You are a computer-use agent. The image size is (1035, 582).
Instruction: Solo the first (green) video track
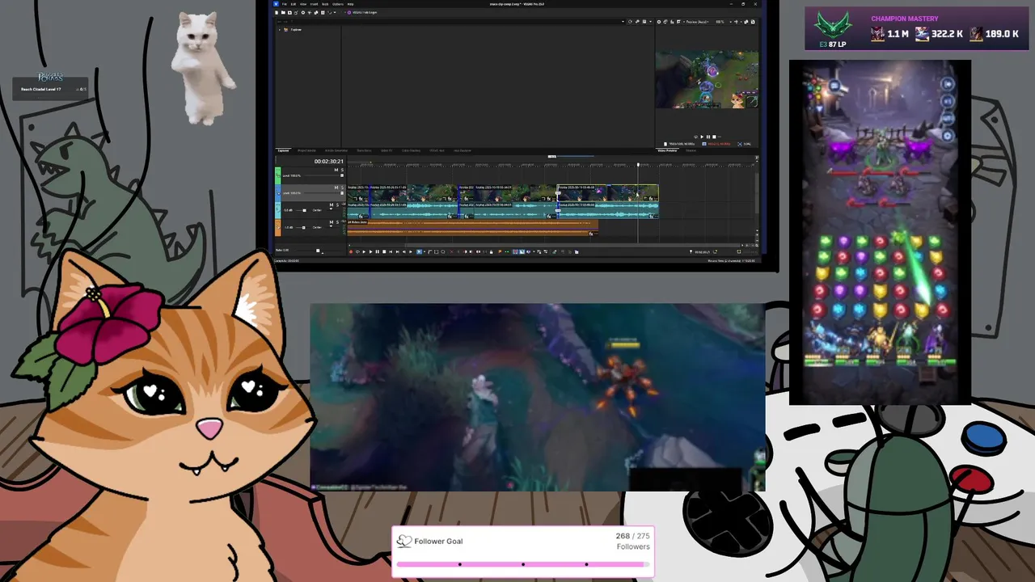click(342, 170)
